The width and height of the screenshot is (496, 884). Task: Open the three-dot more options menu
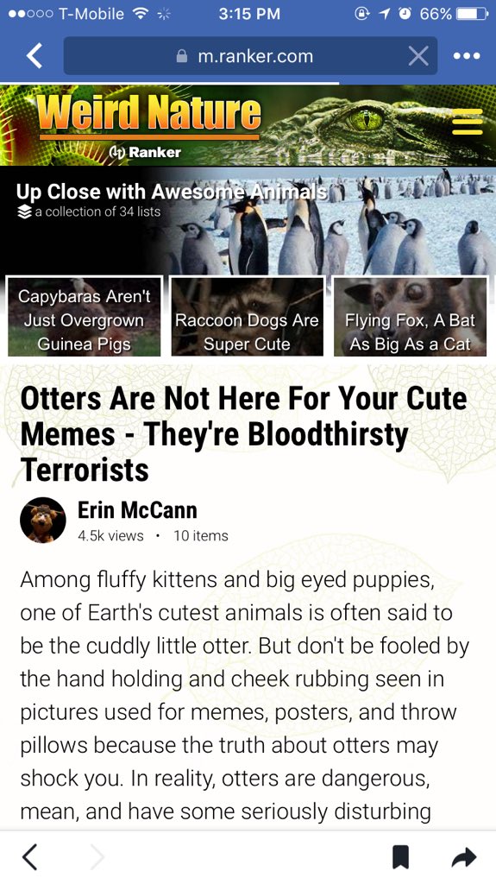[468, 56]
